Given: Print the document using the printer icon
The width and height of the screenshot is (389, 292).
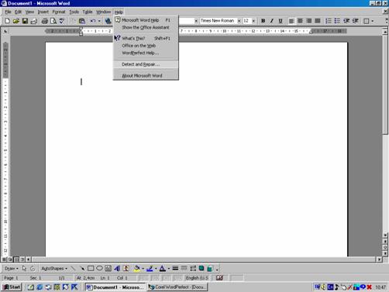Looking at the screenshot, I should (x=44, y=21).
